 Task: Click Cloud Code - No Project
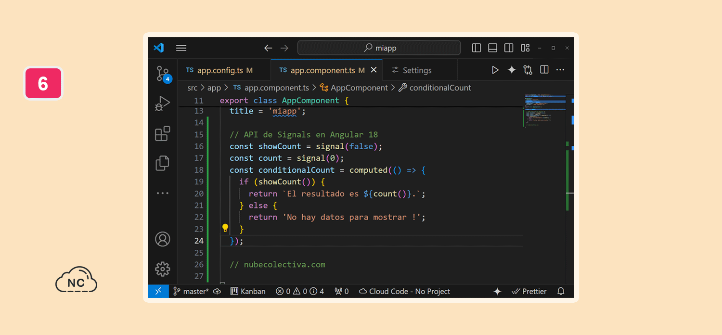tap(404, 291)
